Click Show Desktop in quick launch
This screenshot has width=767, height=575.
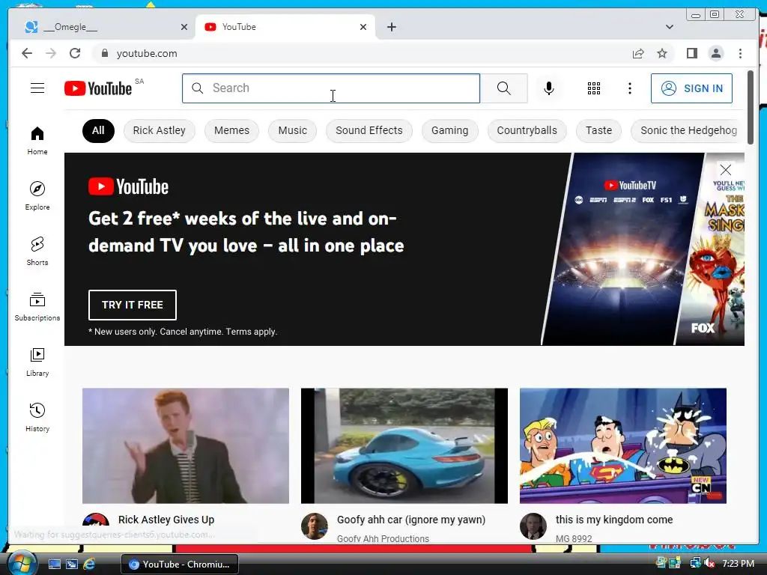tap(54, 564)
